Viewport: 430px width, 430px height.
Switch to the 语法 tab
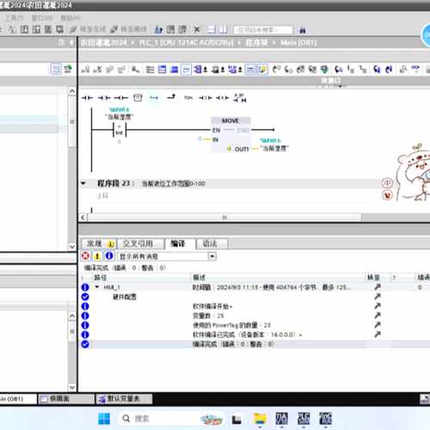[210, 243]
